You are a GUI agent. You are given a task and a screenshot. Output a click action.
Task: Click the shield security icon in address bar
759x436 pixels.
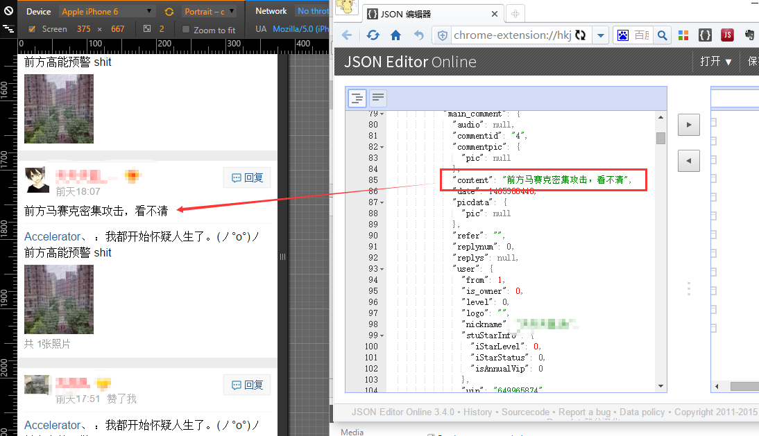(442, 35)
